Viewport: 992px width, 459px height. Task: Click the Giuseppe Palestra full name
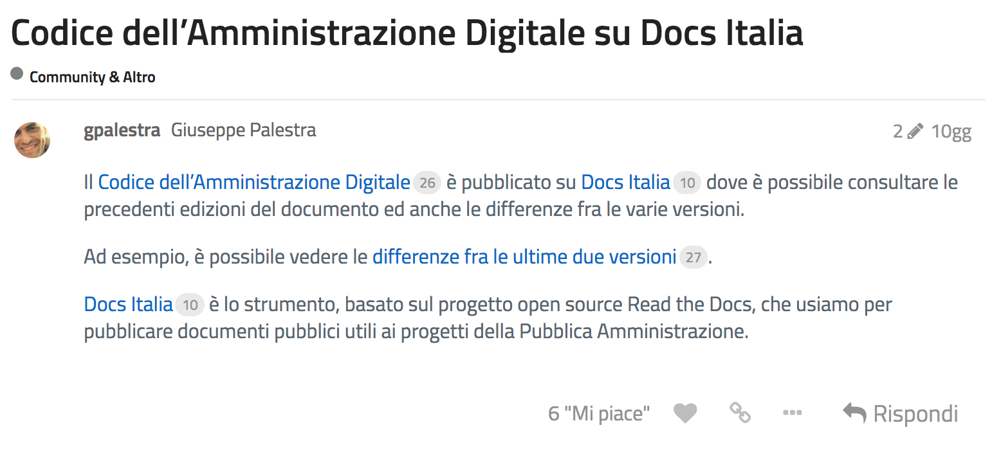[243, 130]
